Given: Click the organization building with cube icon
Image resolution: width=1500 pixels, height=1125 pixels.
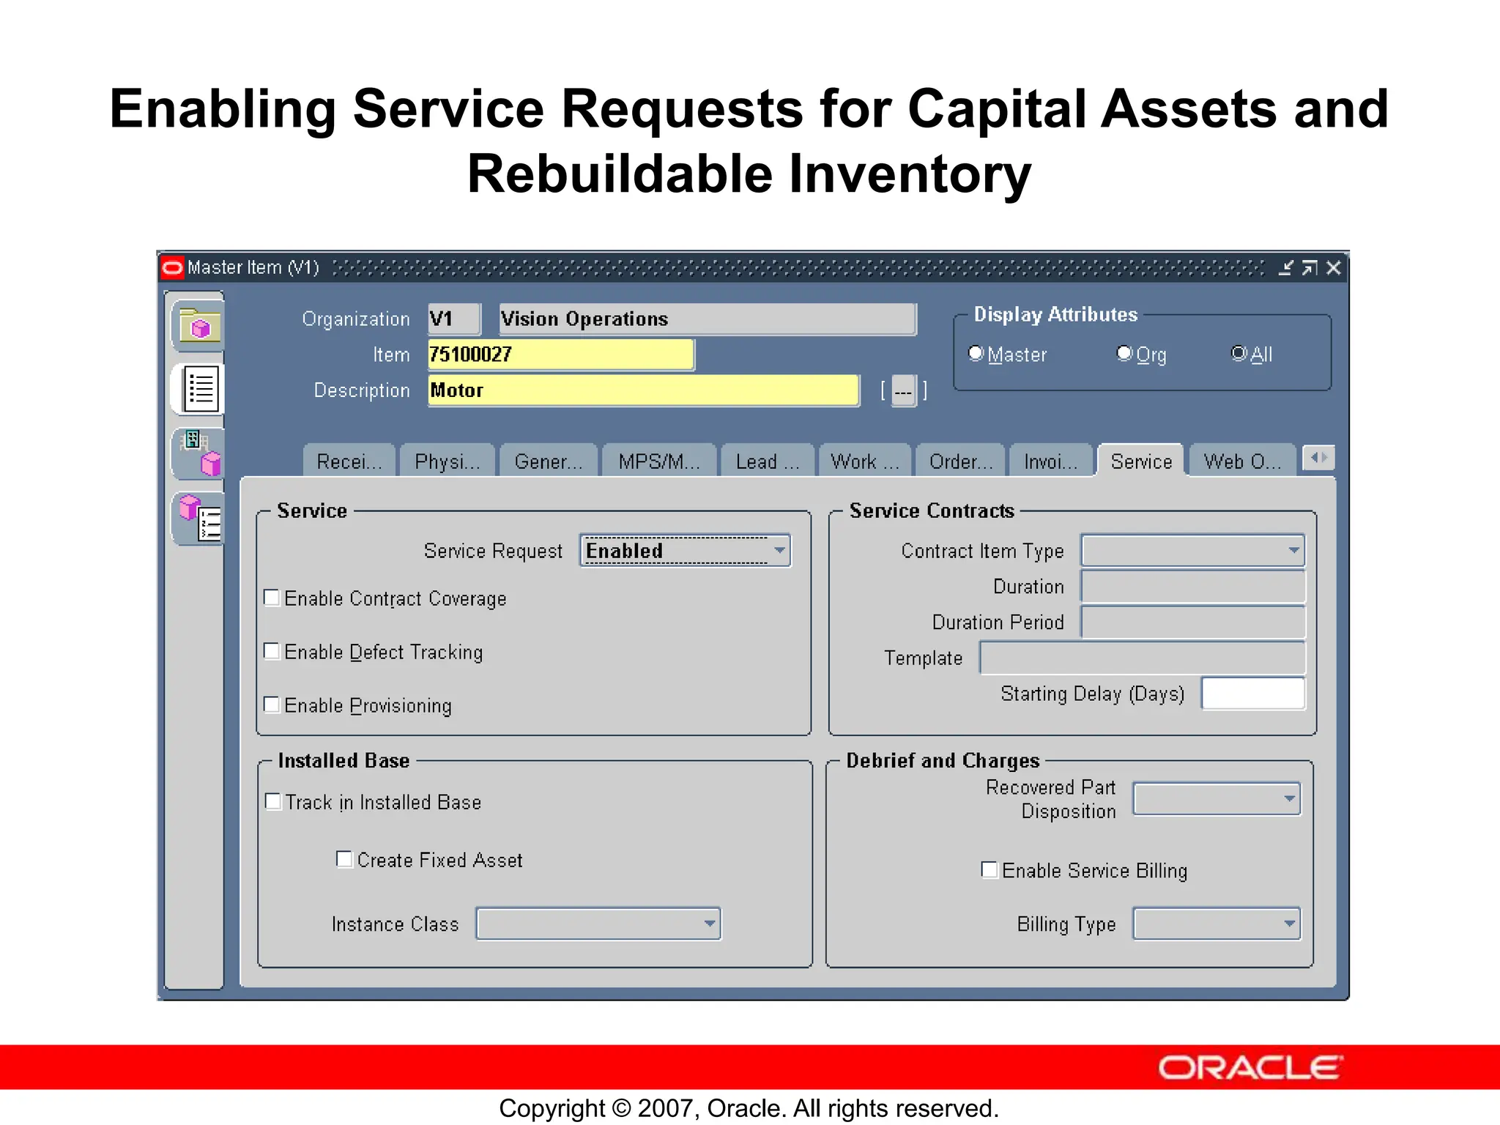Looking at the screenshot, I should pos(199,453).
